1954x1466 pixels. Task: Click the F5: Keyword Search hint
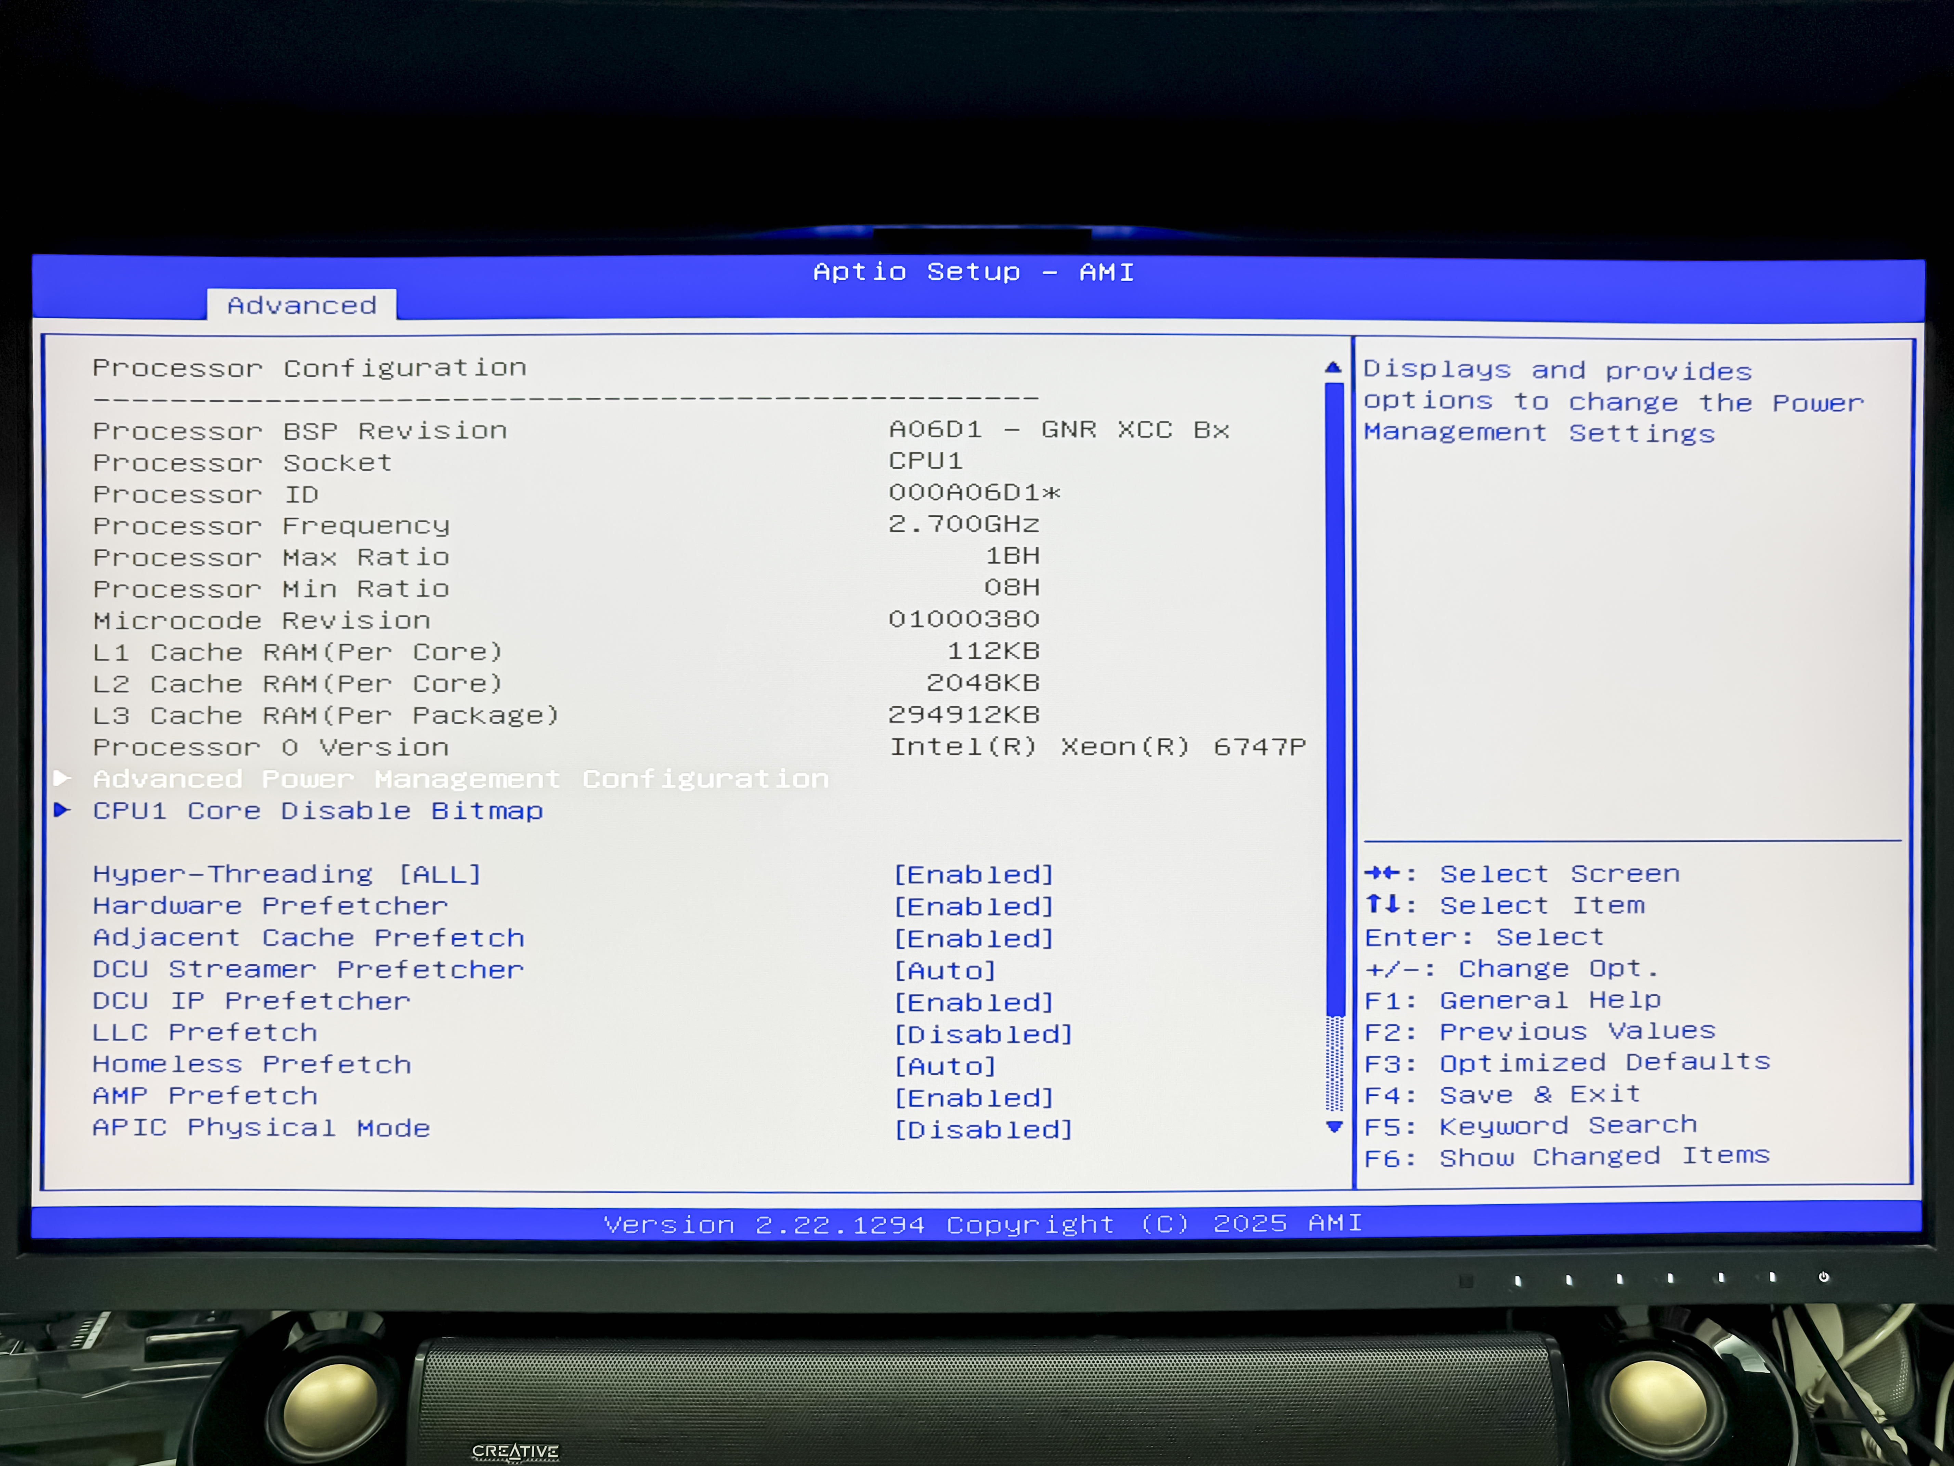click(x=1531, y=1126)
